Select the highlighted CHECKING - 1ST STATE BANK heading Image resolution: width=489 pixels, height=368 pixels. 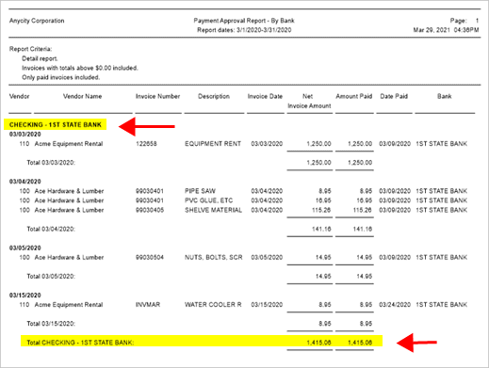[x=56, y=124]
